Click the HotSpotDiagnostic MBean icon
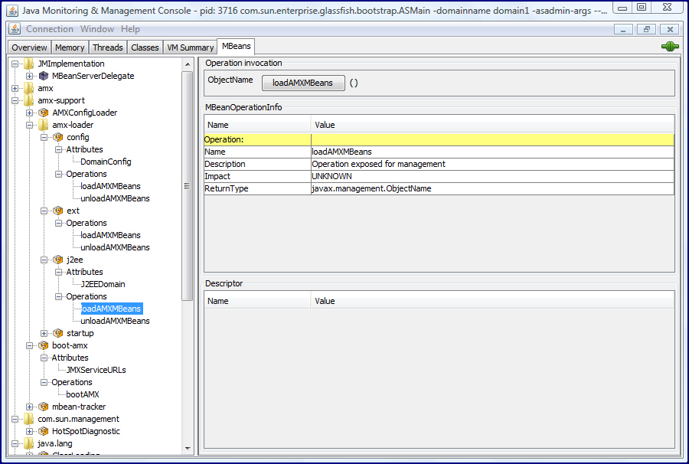The width and height of the screenshot is (689, 464). coord(44,431)
